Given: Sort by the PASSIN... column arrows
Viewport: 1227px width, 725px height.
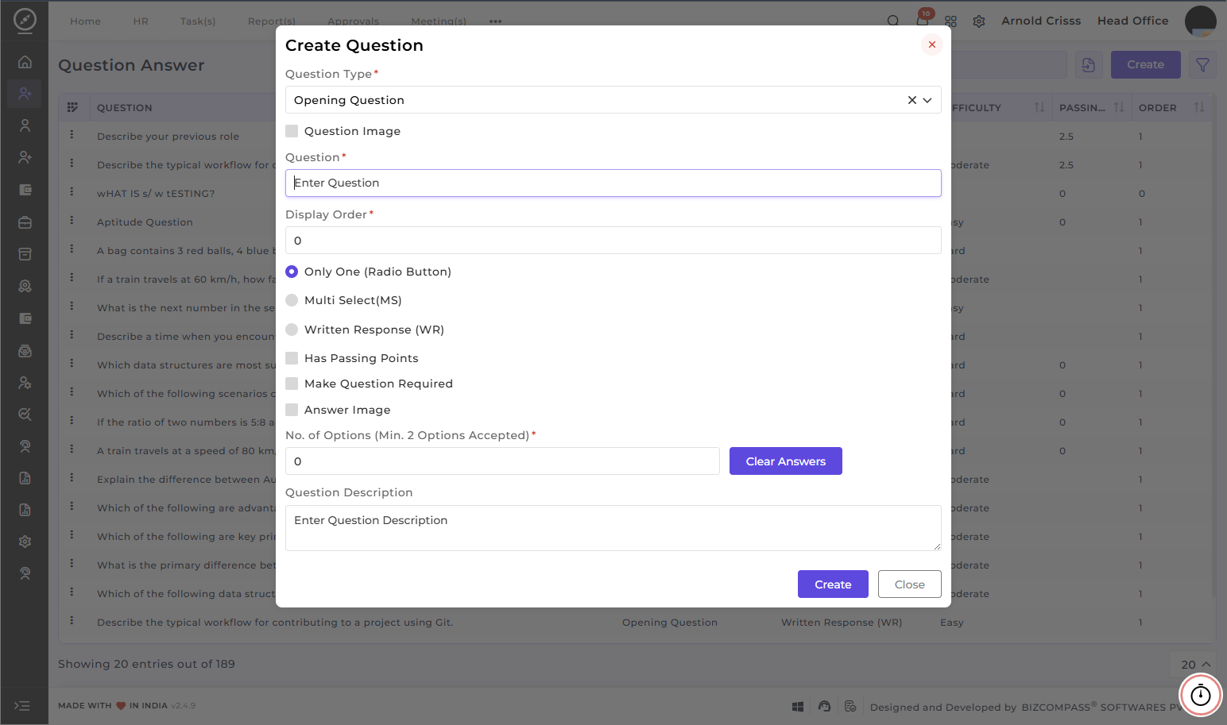Looking at the screenshot, I should point(1119,107).
